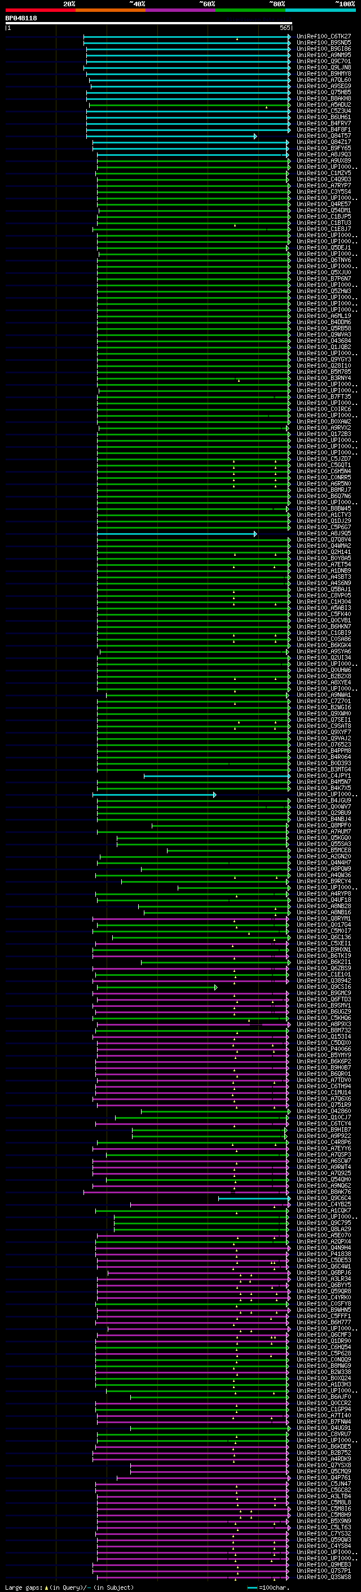Select label UniRef100_A3LR34
361x1592 pixels.
click(323, 1279)
